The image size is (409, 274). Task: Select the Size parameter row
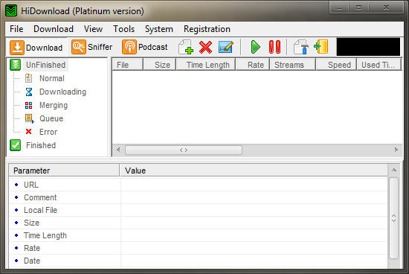coord(199,223)
